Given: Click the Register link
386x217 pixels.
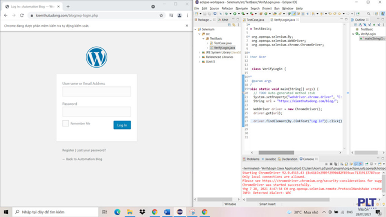Looking at the screenshot, I should [68, 150].
